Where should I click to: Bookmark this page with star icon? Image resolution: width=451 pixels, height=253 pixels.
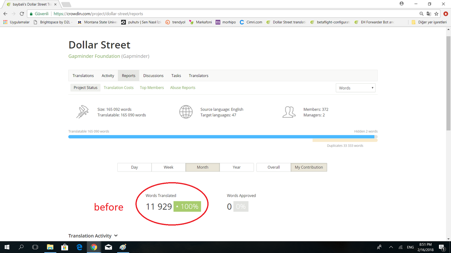436,14
